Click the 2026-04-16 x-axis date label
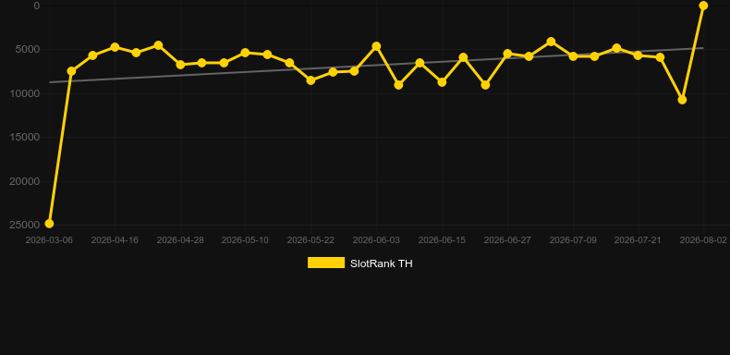Viewport: 730px width, 355px height. coord(115,240)
